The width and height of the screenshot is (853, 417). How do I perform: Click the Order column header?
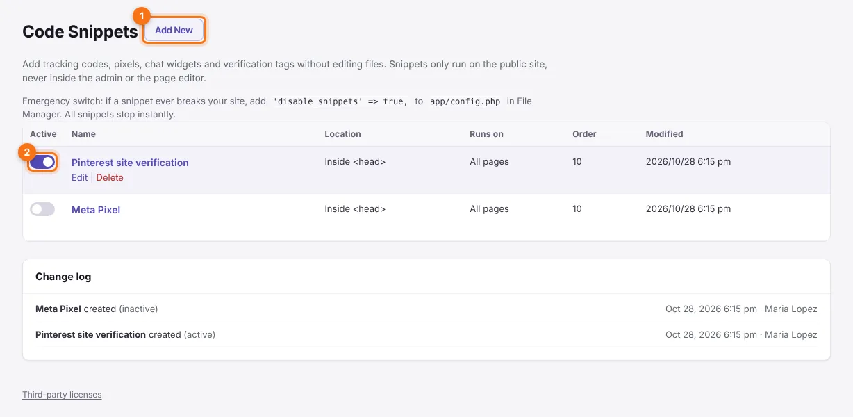(x=584, y=134)
